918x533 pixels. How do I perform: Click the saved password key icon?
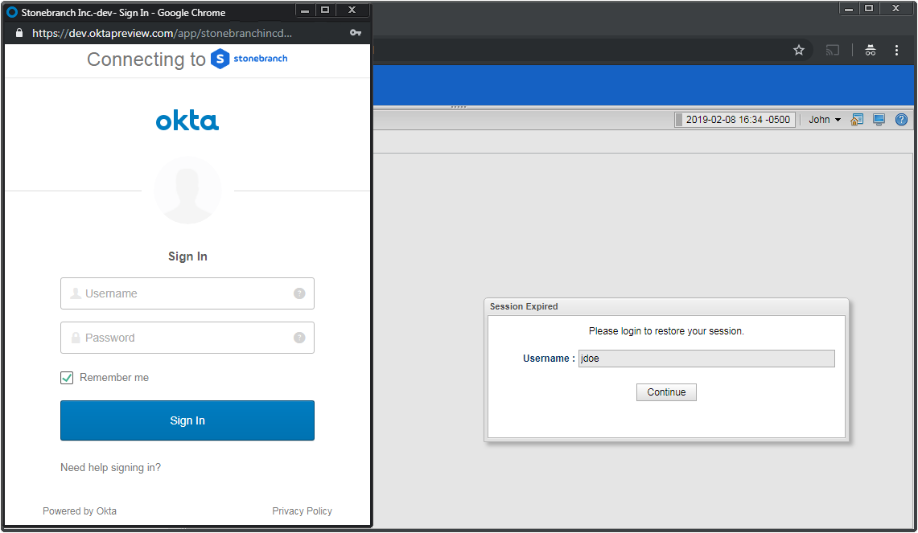(x=355, y=33)
